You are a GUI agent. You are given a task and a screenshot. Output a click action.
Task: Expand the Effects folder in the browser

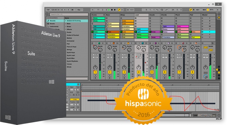[65, 29]
